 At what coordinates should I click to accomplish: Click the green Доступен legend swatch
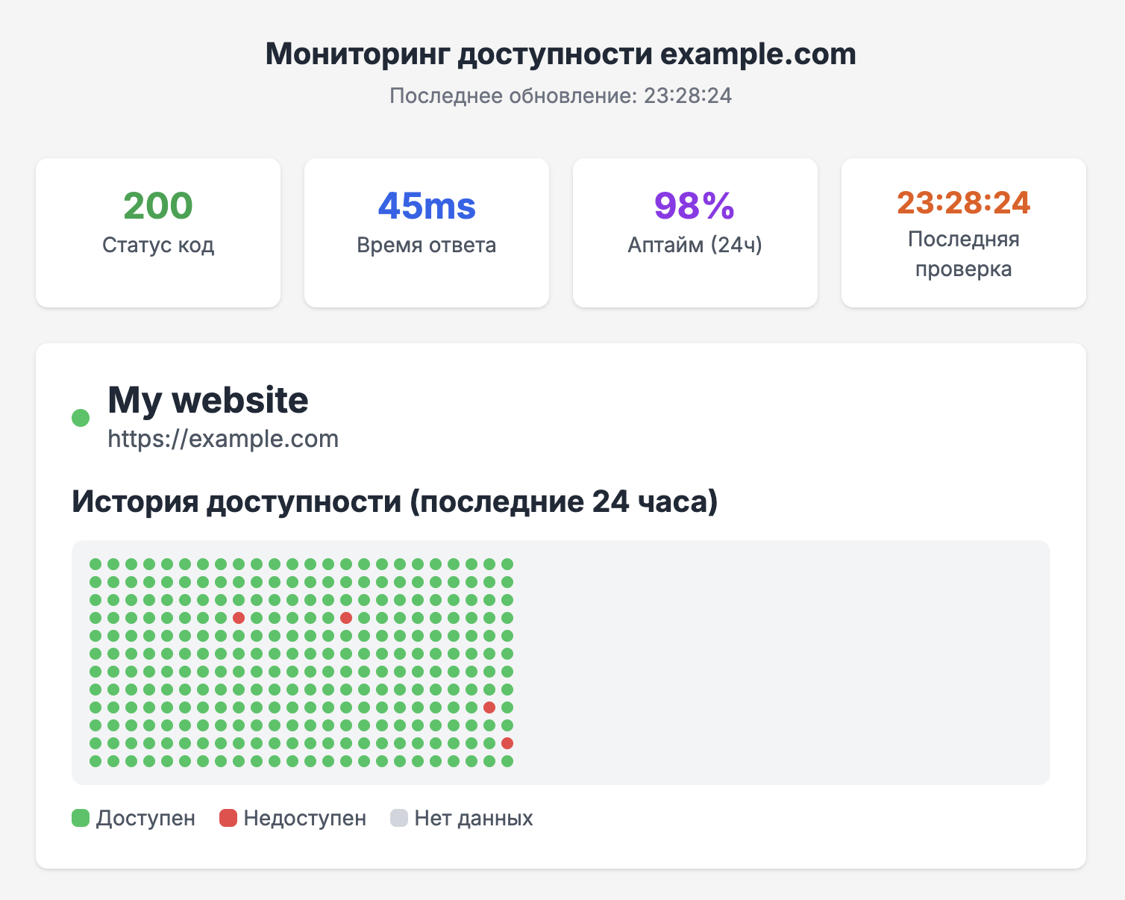(x=81, y=818)
